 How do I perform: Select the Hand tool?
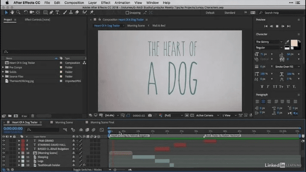pyautogui.click(x=12, y=12)
